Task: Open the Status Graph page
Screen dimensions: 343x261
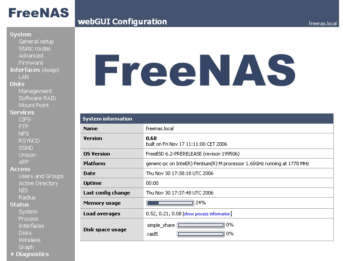Action: point(26,247)
